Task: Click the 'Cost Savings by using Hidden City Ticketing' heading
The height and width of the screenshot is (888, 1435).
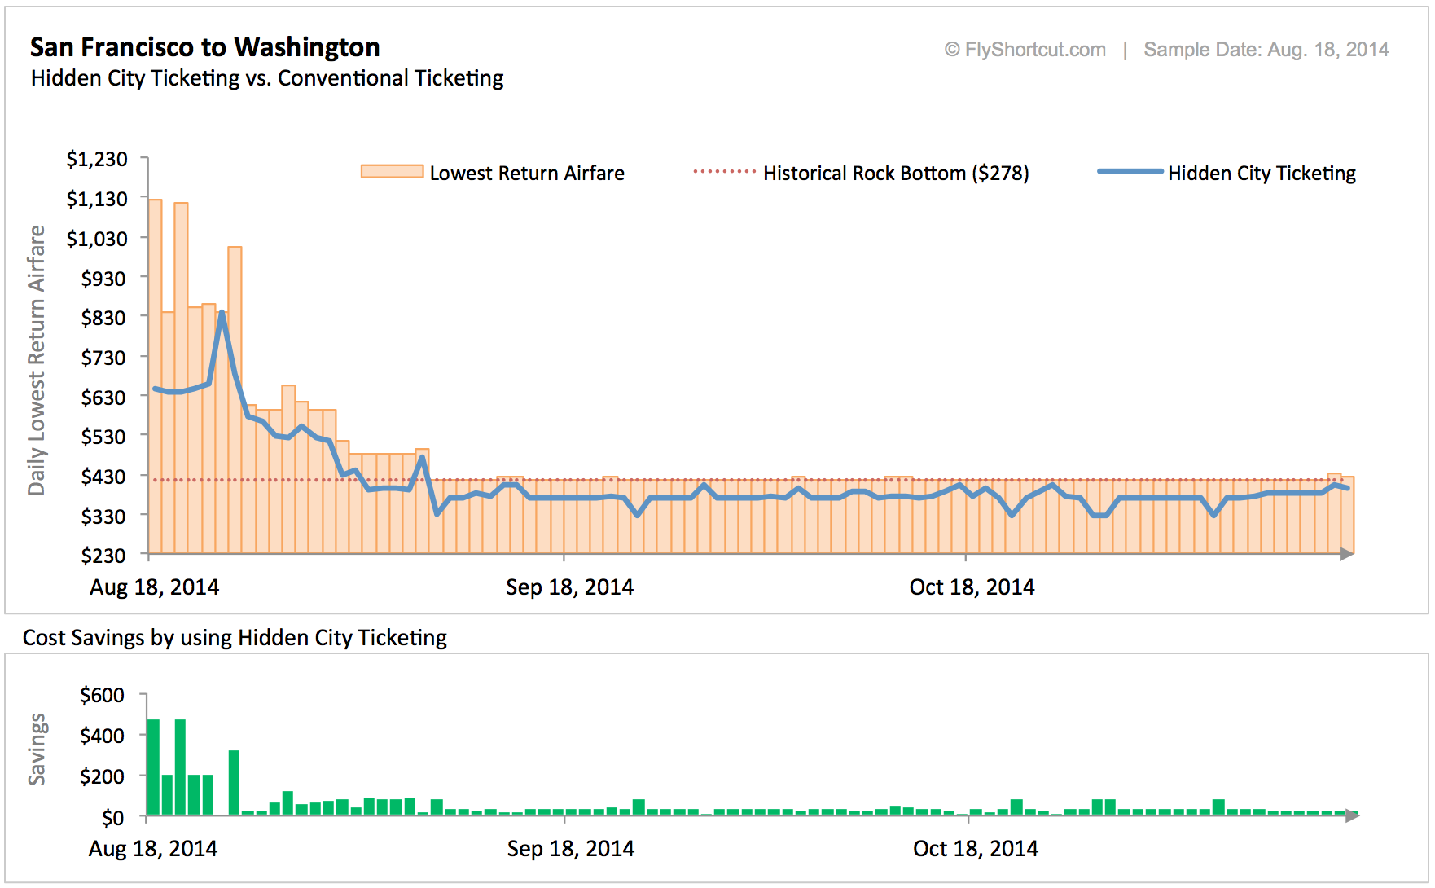Action: pos(235,638)
